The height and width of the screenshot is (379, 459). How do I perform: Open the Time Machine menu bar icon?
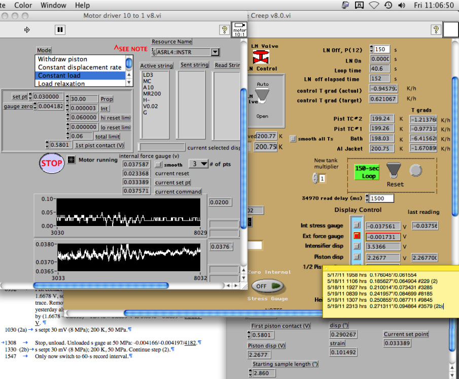pyautogui.click(x=388, y=5)
